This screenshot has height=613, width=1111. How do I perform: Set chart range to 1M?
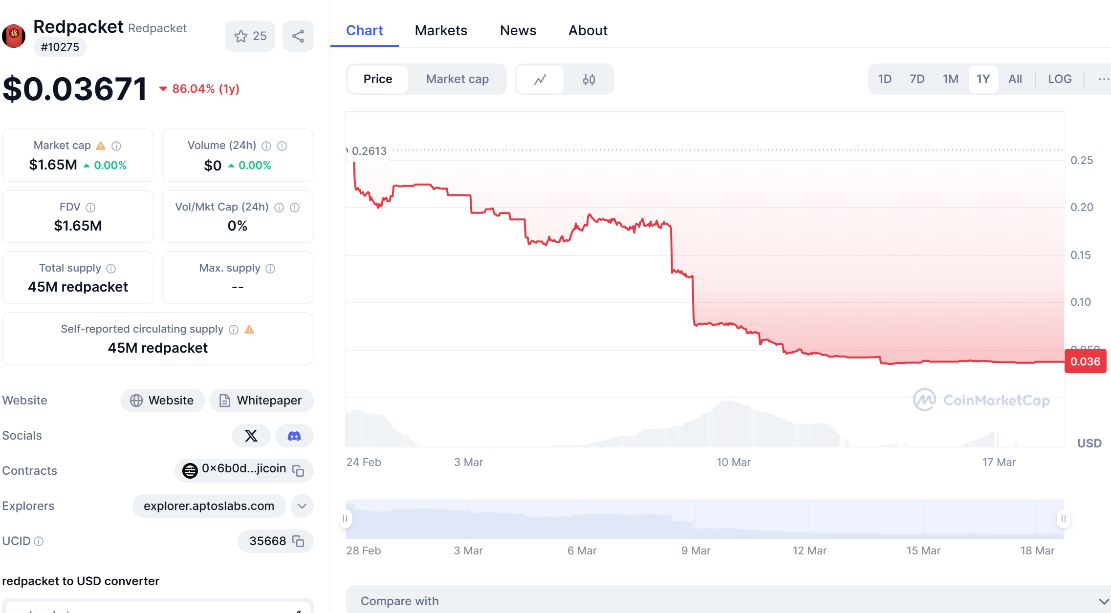(951, 79)
